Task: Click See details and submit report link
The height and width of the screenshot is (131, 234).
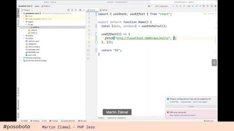Action: [183, 115]
